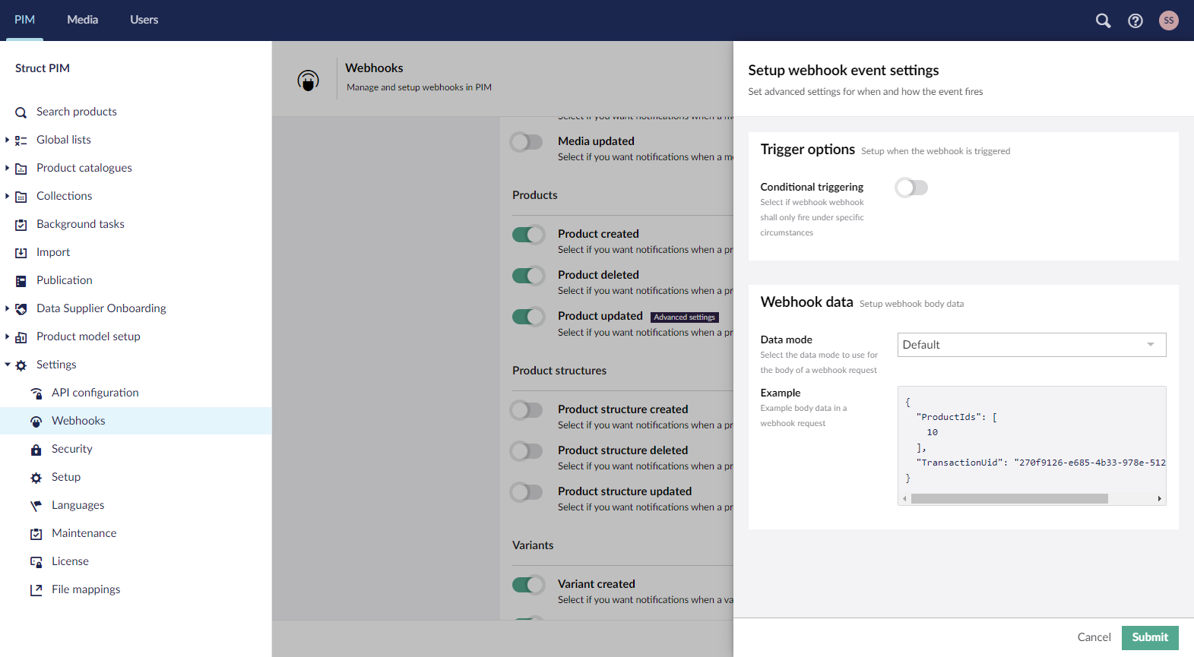Click Cancel to close the settings panel
The width and height of the screenshot is (1194, 657).
(1094, 637)
